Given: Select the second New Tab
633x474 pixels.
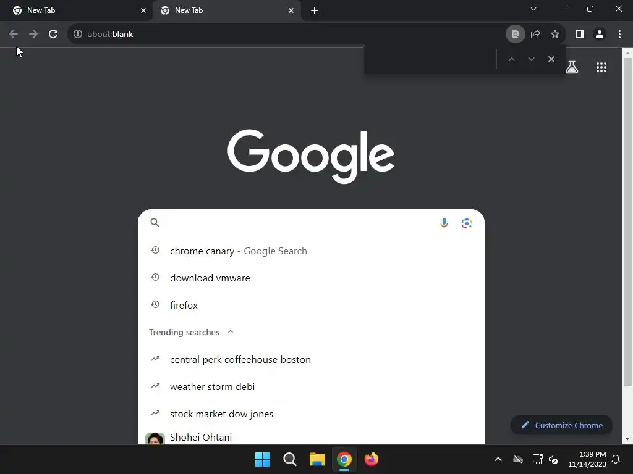Looking at the screenshot, I should 226,10.
